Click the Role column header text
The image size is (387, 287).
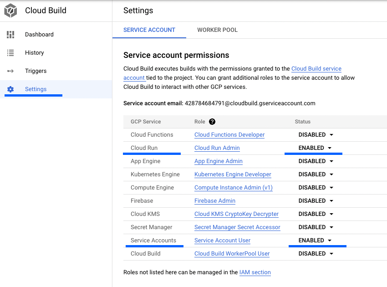tap(200, 122)
